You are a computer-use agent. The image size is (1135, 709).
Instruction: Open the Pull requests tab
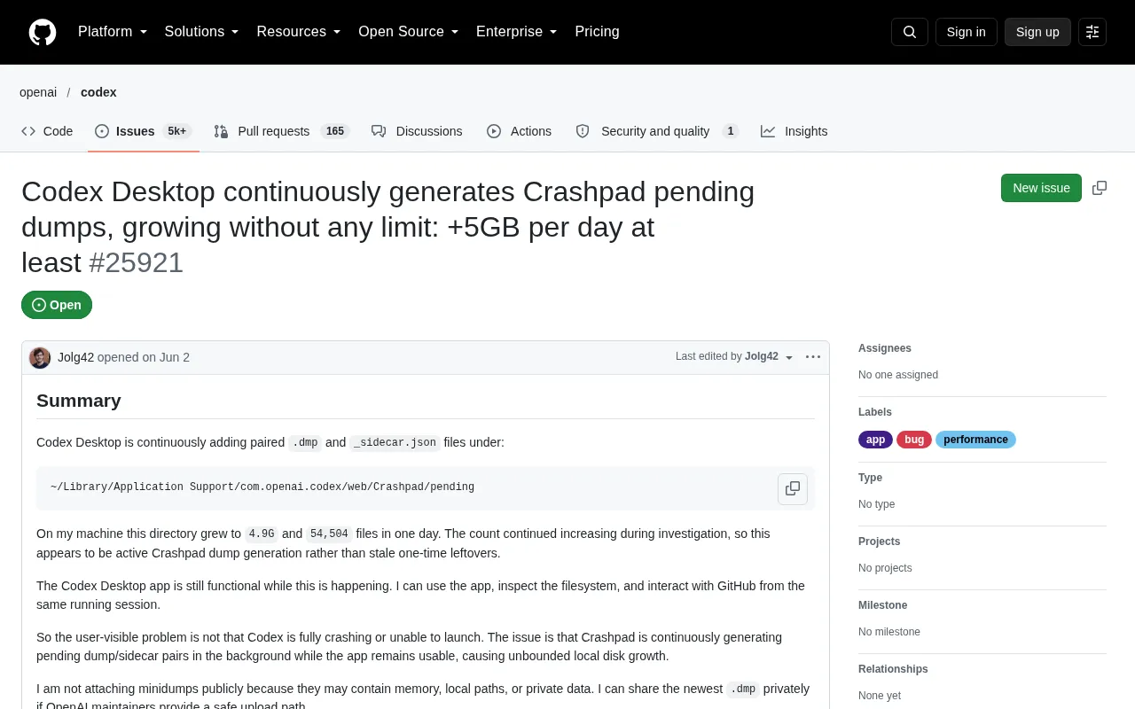282,131
